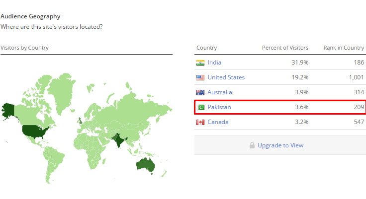Image resolution: width=366 pixels, height=199 pixels.
Task: Open the Pakistan country link
Action: pyautogui.click(x=219, y=107)
